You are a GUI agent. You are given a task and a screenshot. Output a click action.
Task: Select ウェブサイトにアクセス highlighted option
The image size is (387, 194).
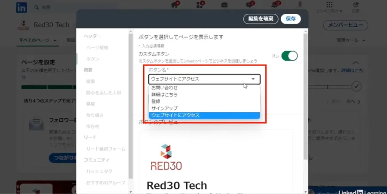[x=204, y=115]
